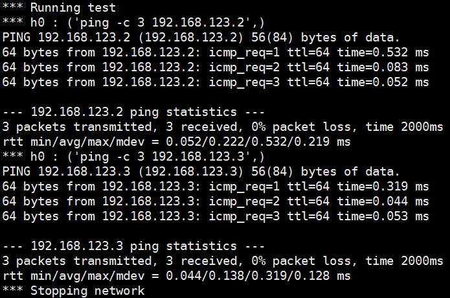Viewport: 450px width, 298px height.
Task: Click the 'PING 192.168.123.3' header line
Action: tap(201, 172)
